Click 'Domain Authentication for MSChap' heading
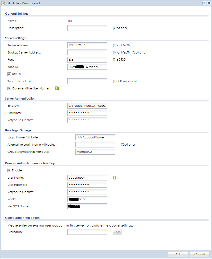This screenshot has height=259, width=212. [30, 163]
